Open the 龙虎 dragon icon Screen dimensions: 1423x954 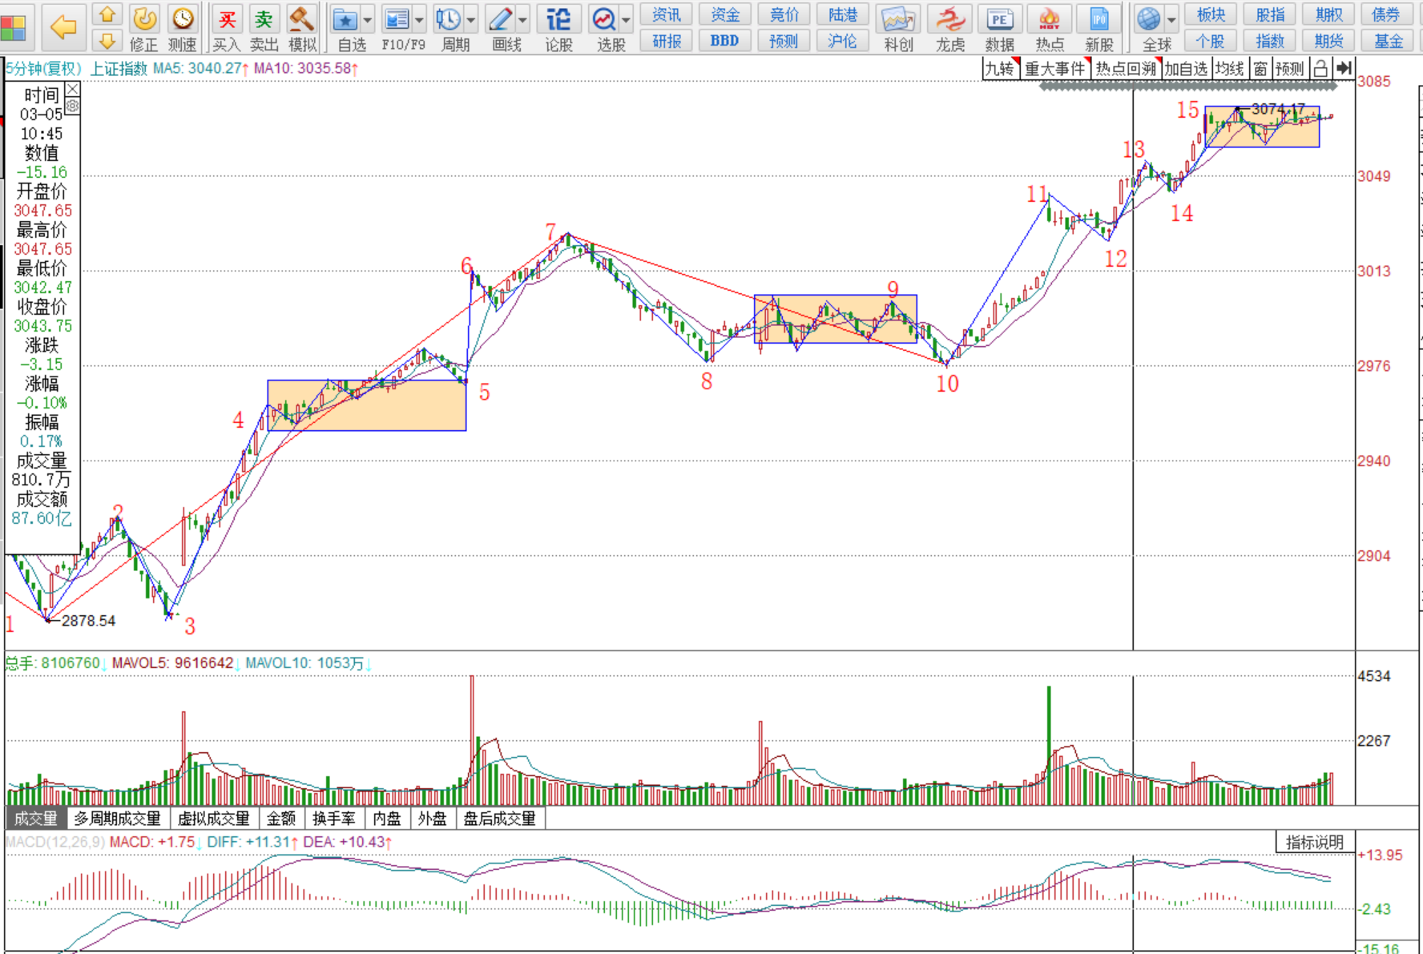pos(950,20)
